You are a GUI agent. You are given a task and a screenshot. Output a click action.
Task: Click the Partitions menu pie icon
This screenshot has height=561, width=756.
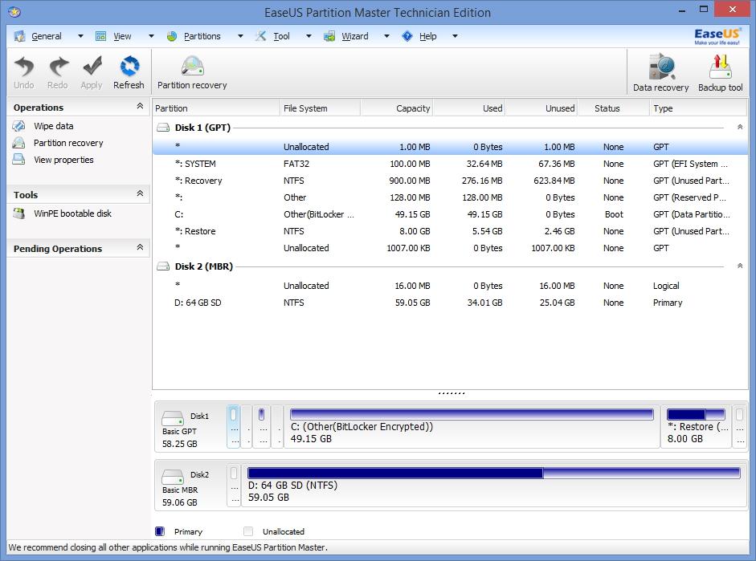172,36
